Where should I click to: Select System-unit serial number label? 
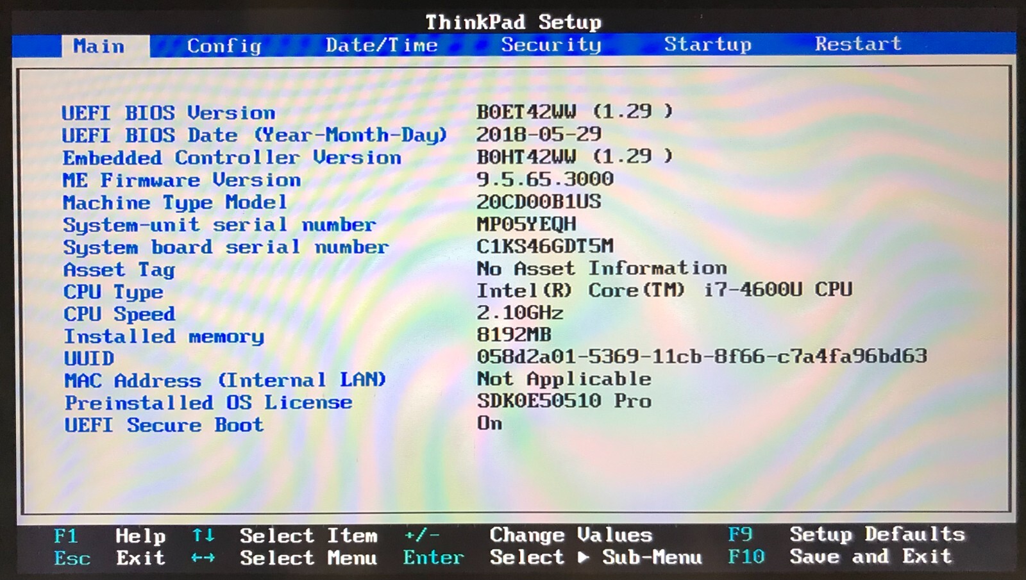(x=219, y=225)
